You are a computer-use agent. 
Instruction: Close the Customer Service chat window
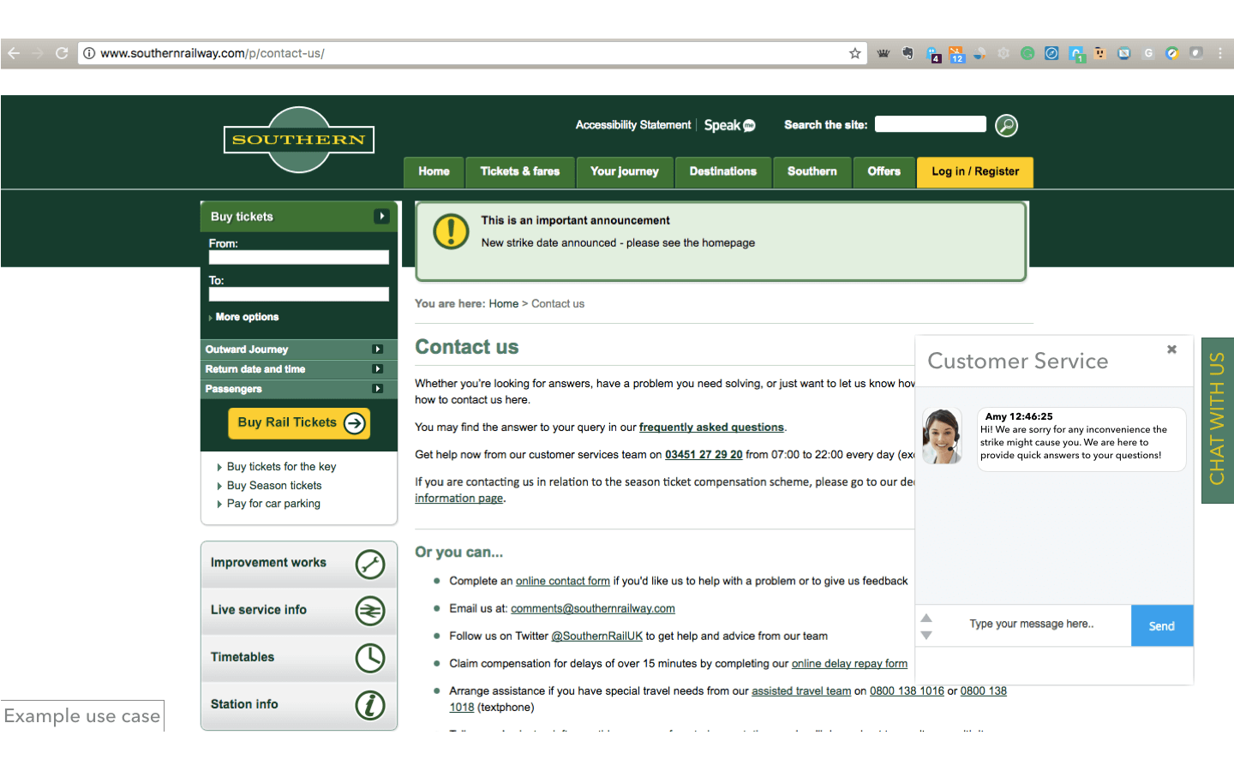[x=1171, y=350]
